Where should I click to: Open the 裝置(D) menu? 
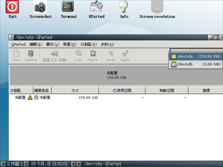pos(70,44)
